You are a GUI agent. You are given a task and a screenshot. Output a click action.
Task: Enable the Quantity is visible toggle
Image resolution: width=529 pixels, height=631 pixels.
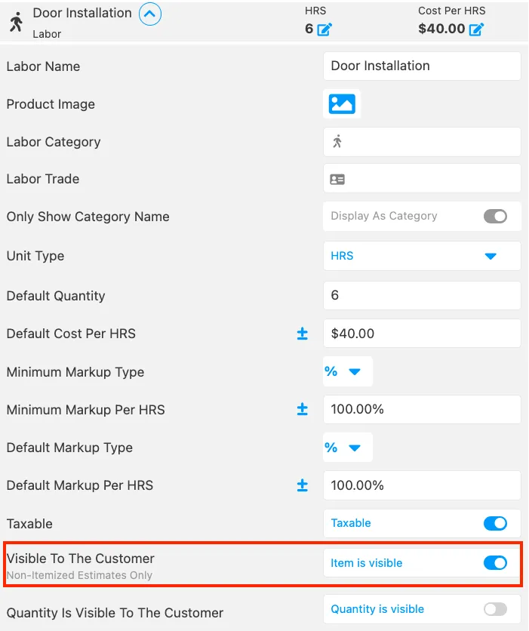click(495, 609)
